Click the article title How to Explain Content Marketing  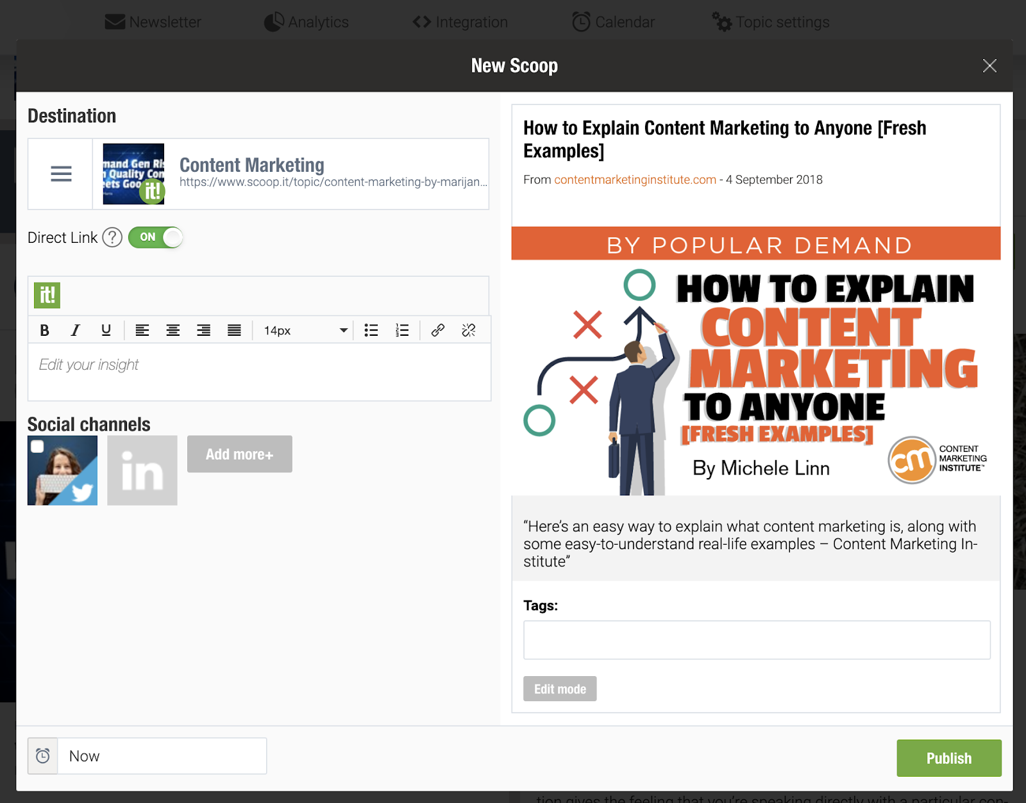click(725, 139)
